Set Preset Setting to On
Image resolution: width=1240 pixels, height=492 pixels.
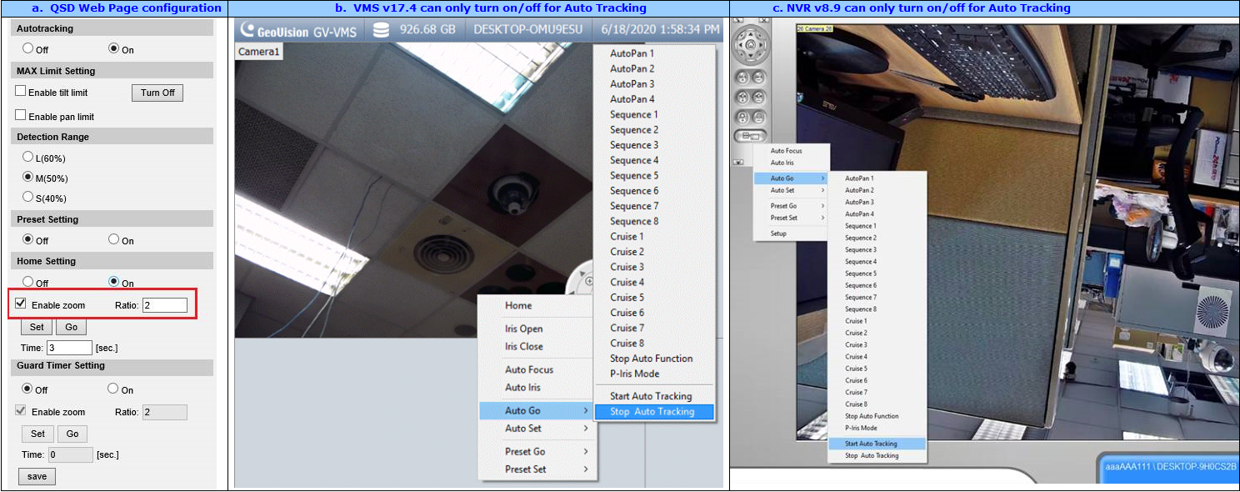tap(114, 239)
